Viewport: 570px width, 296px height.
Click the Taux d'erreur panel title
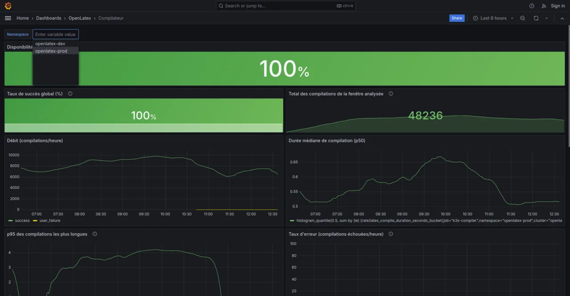click(x=336, y=234)
